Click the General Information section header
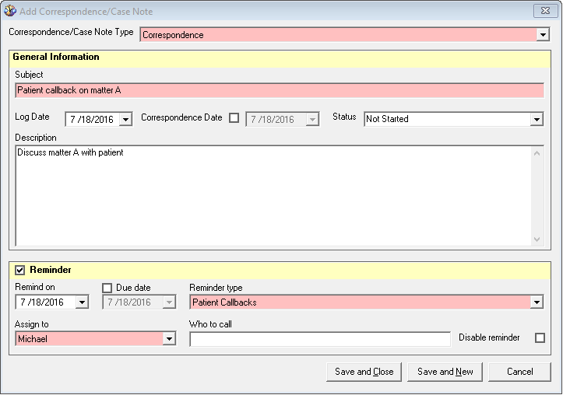Image resolution: width=563 pixels, height=395 pixels. point(280,59)
